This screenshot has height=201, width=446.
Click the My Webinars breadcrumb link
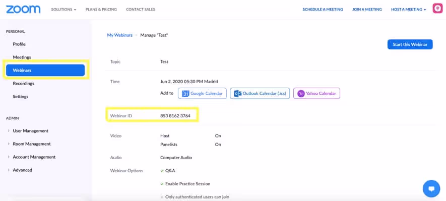tap(120, 35)
